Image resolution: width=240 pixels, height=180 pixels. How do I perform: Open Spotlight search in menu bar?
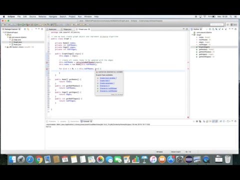tap(231, 16)
